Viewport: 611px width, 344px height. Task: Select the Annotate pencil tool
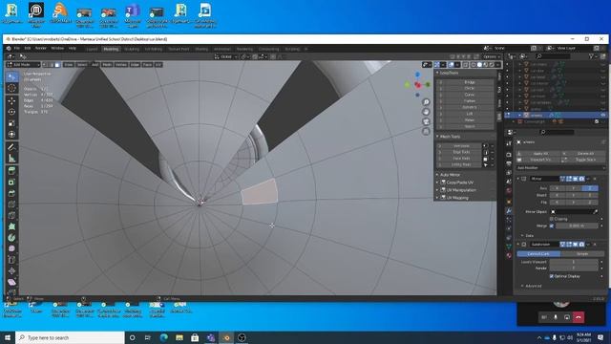pyautogui.click(x=11, y=147)
